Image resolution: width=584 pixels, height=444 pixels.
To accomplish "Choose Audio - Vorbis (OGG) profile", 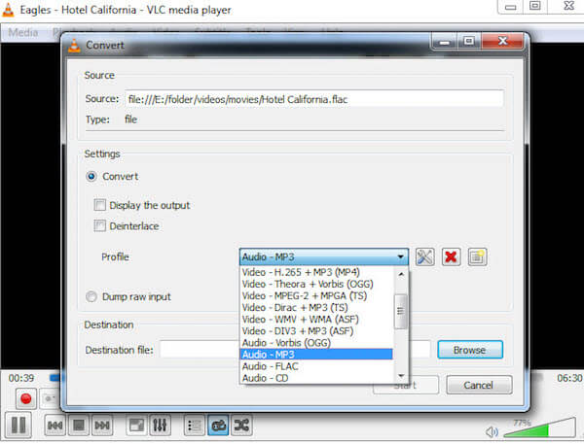I will point(316,343).
